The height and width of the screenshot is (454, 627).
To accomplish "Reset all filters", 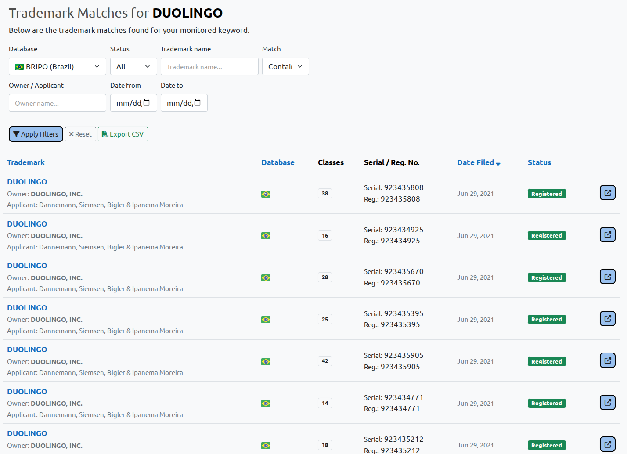I will pyautogui.click(x=80, y=134).
